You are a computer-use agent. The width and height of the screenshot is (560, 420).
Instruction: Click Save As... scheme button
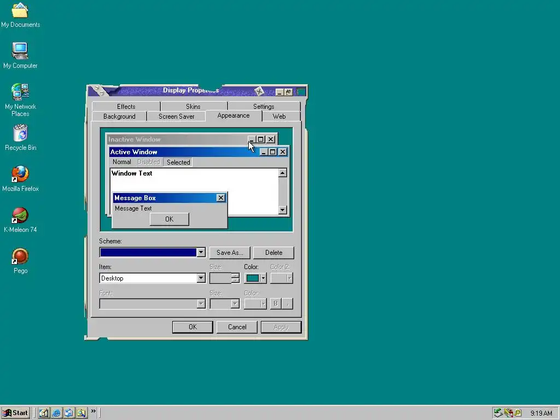pos(230,253)
